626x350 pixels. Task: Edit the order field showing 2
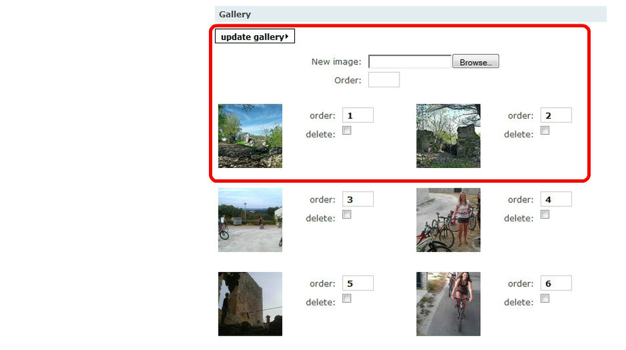pyautogui.click(x=555, y=115)
